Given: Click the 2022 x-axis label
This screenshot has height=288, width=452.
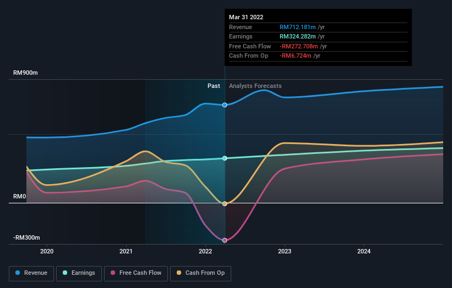Looking at the screenshot, I should [205, 251].
